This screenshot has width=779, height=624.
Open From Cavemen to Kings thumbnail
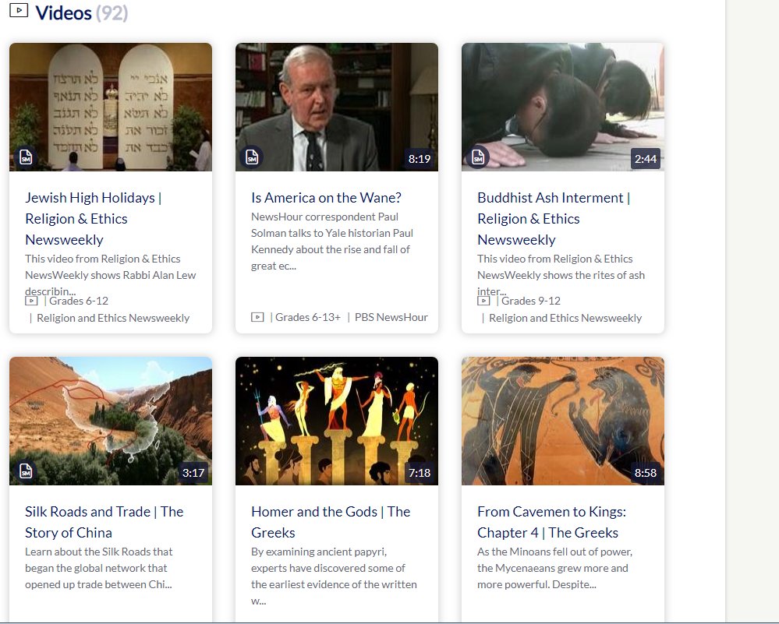click(563, 421)
